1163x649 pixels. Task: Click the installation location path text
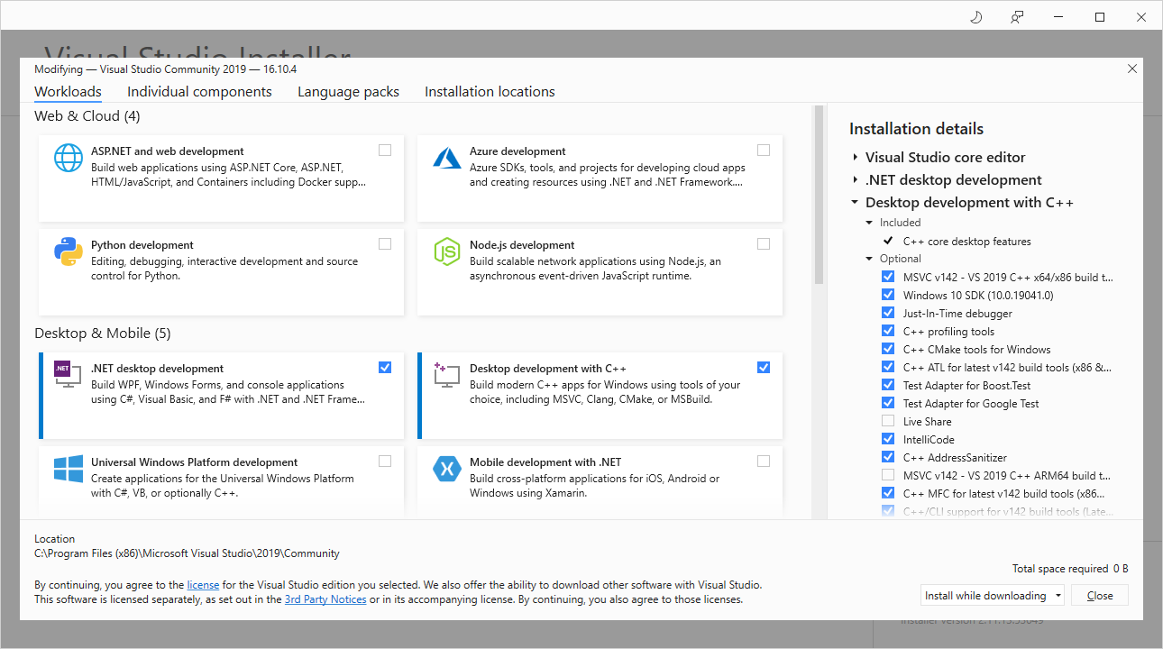point(187,553)
